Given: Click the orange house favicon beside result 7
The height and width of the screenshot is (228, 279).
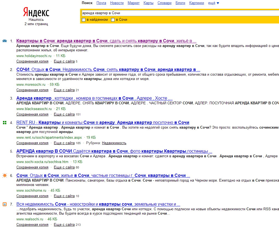Looking at the screenshot, I should (5, 204).
